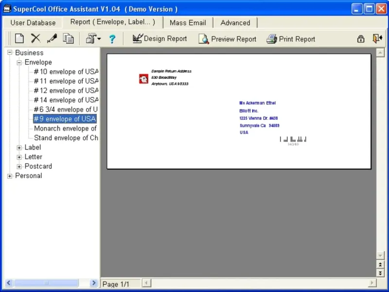Click the Delete X icon in toolbar
Viewport: 389px width, 292px height.
pos(35,38)
